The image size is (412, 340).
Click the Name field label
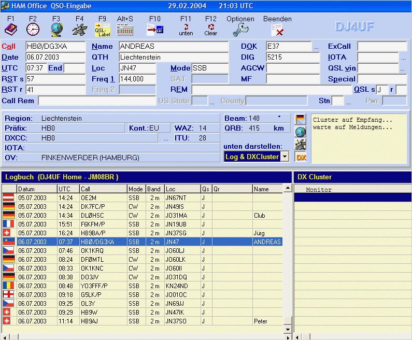(x=102, y=46)
